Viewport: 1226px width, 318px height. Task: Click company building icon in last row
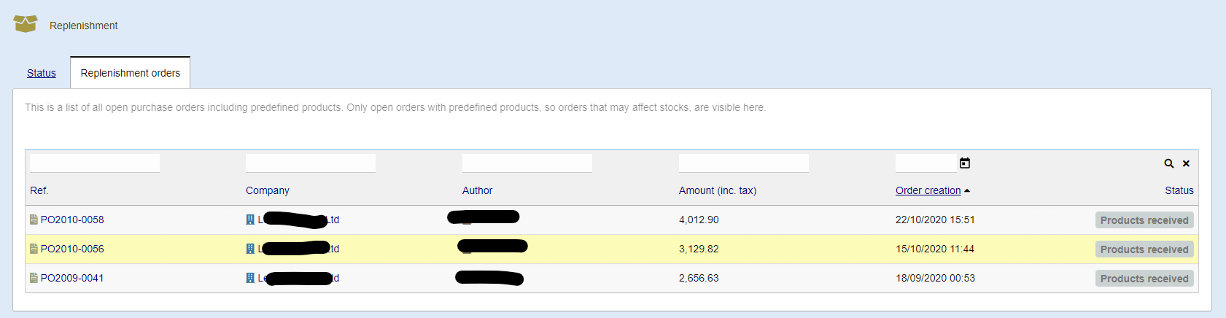click(x=250, y=278)
